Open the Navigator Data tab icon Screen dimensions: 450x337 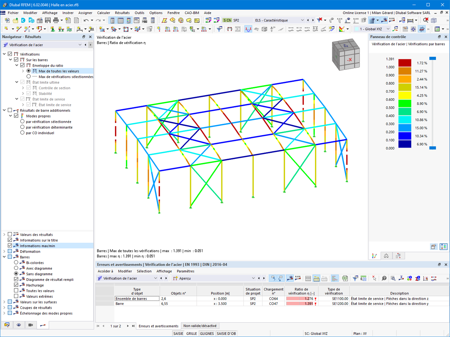[7, 325]
